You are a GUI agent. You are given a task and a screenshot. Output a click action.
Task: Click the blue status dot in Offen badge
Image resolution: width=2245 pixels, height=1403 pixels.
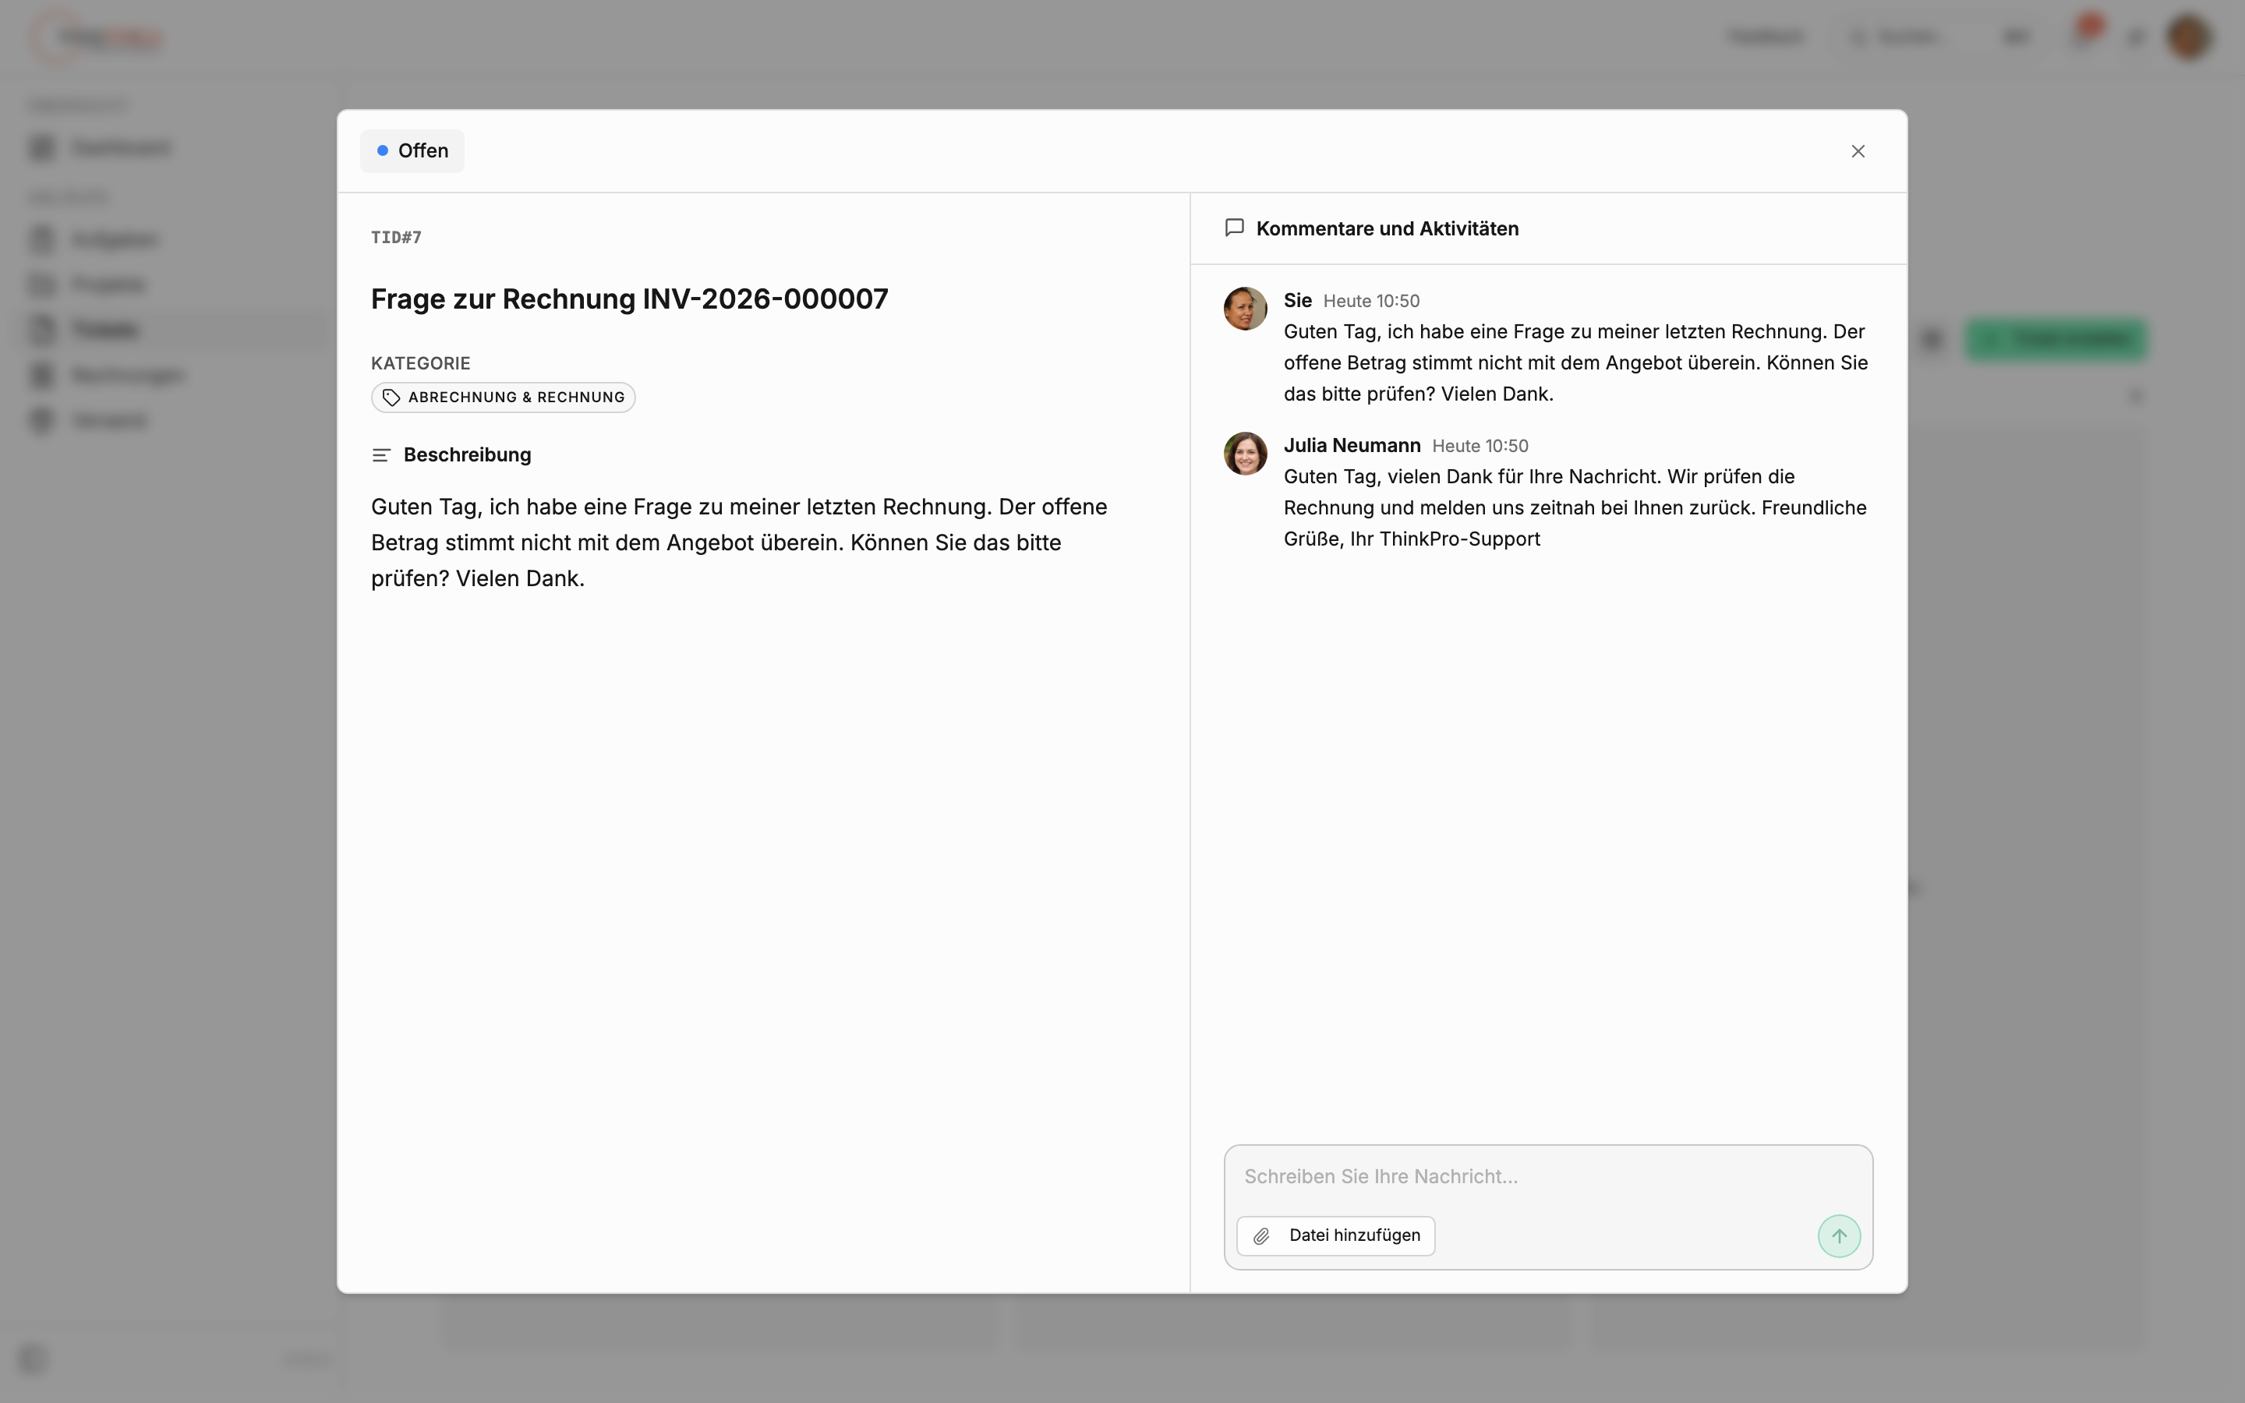point(382,150)
